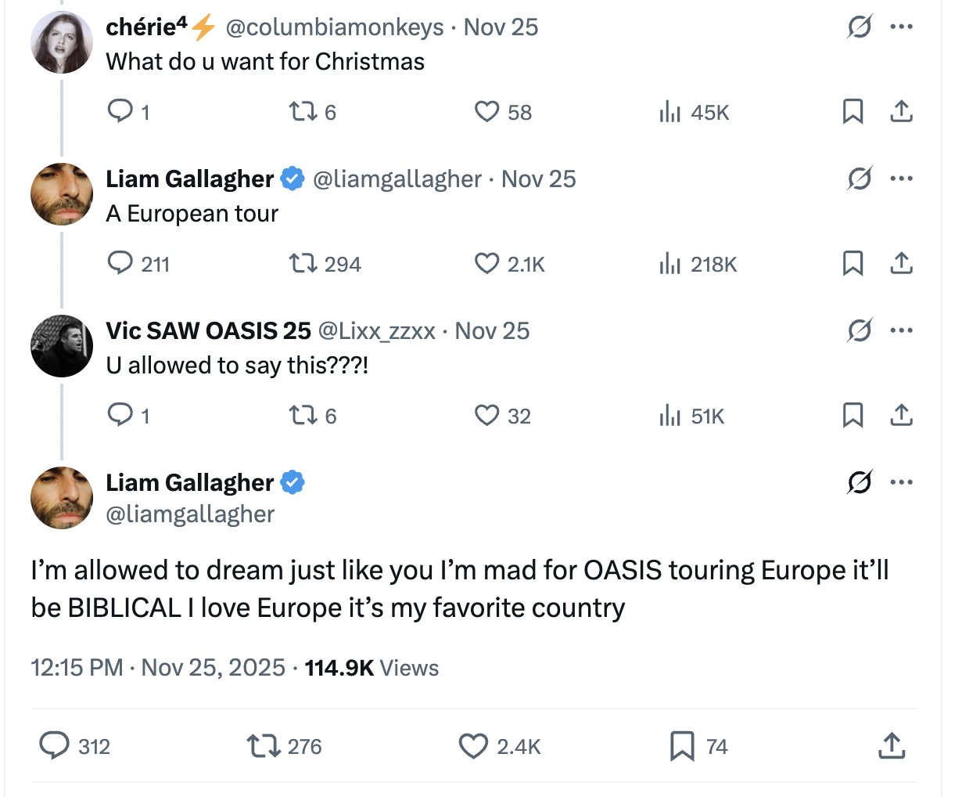The width and height of the screenshot is (962, 797).
Task: Like the 'A European tour' reply
Action: point(486,264)
